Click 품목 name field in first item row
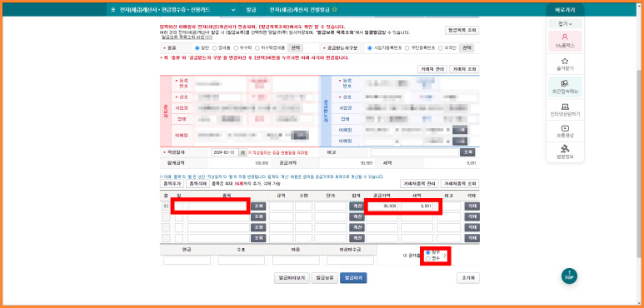This screenshot has width=644, height=308. (x=218, y=206)
